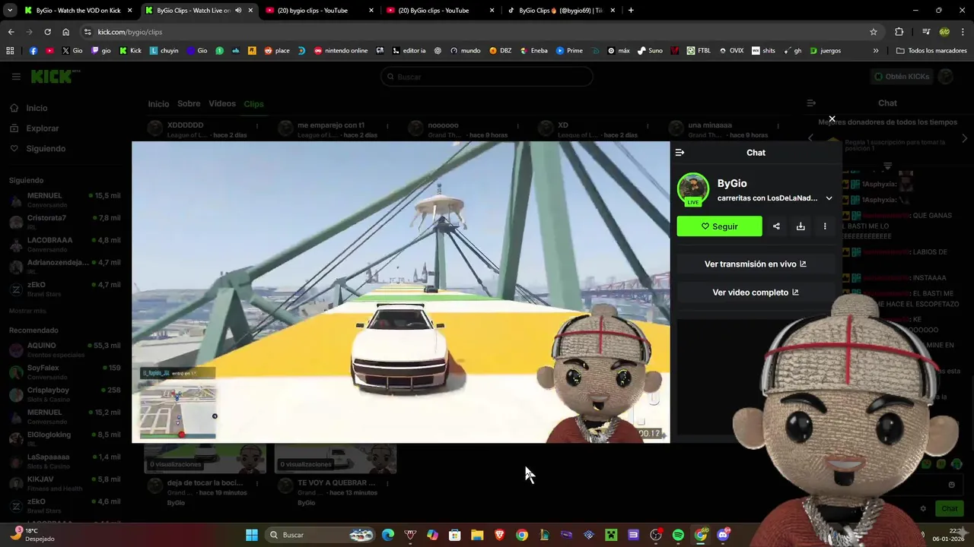This screenshot has height=547, width=974.
Task: Open the Kick hamburger menu
Action: 16,77
